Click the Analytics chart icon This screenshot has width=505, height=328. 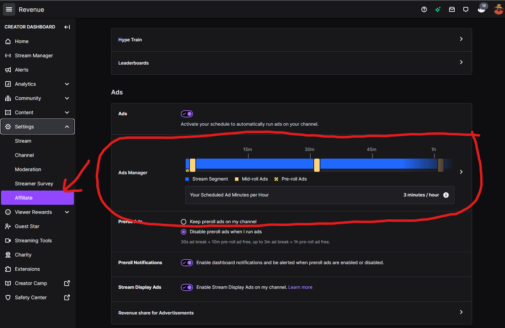(8, 84)
